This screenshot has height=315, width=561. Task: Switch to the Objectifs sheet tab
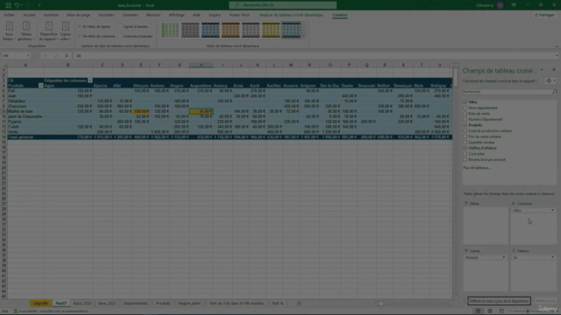coord(40,304)
